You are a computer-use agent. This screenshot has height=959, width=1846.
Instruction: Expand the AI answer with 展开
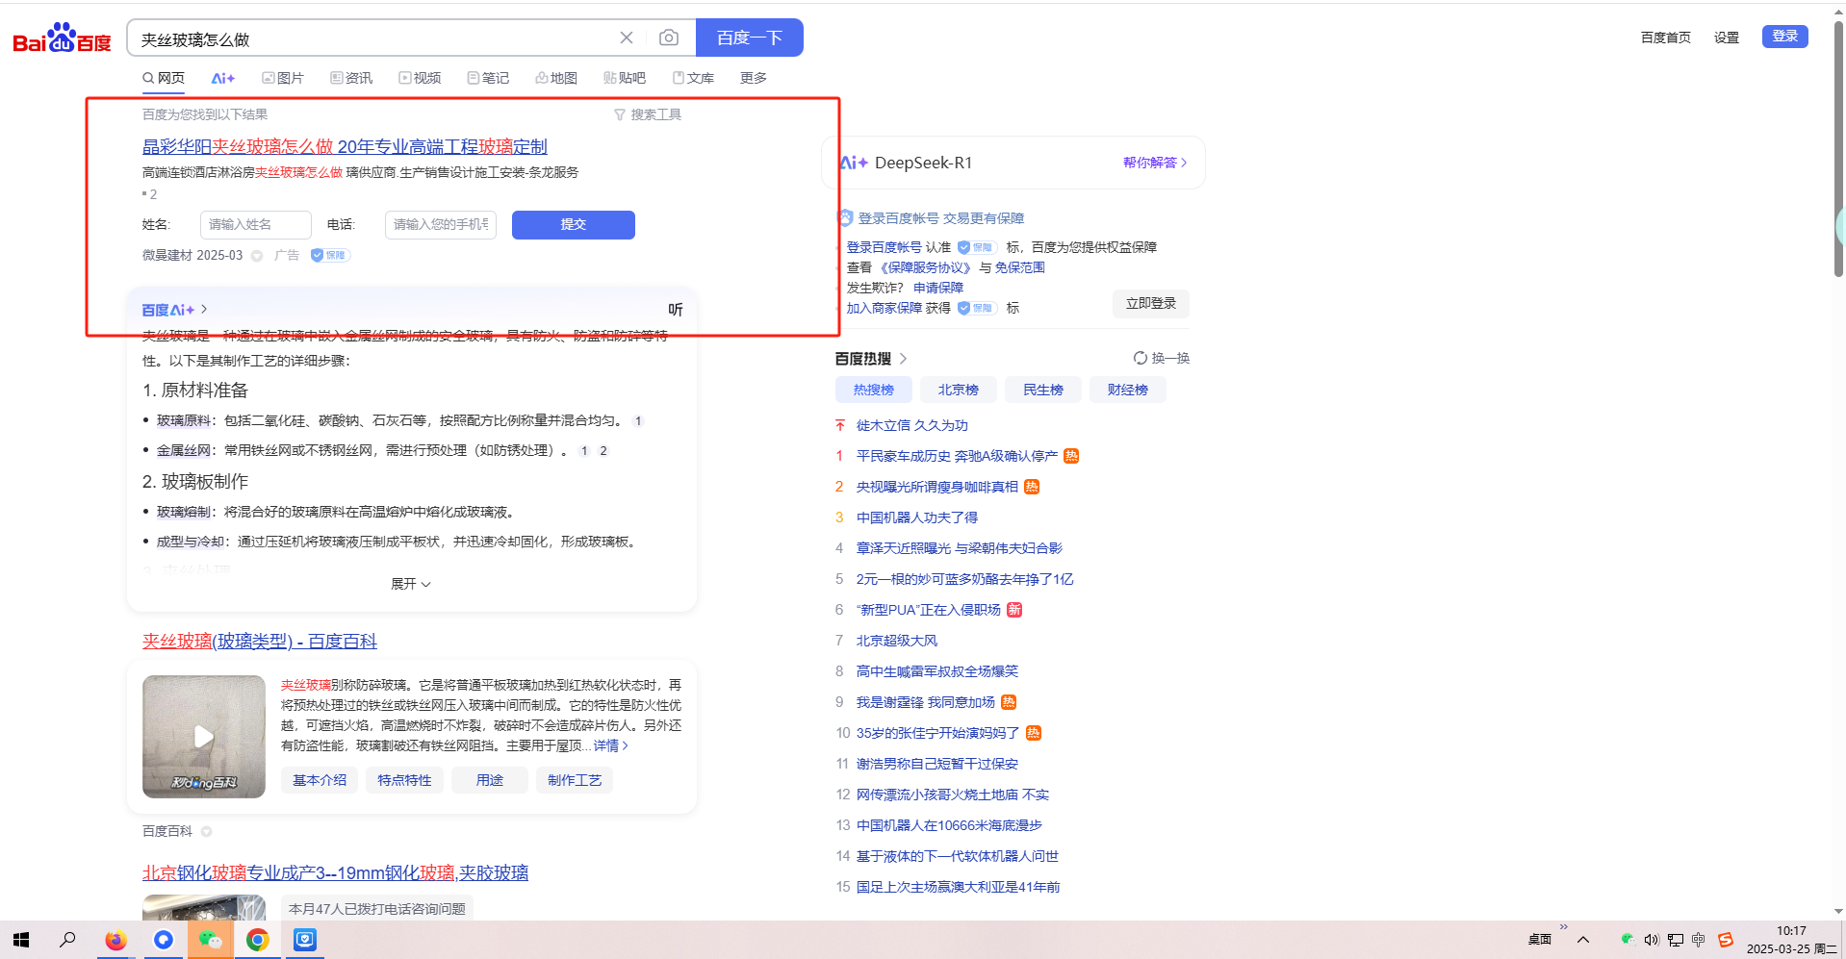(x=411, y=584)
